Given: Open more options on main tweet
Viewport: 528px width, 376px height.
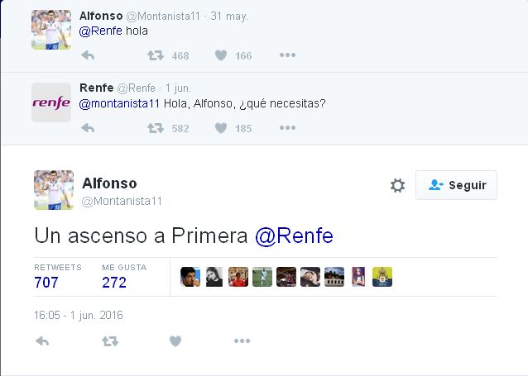Looking at the screenshot, I should [x=242, y=341].
